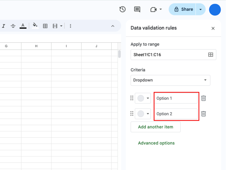The width and height of the screenshot is (226, 170).
Task: Toggle strikethrough formatting
Action: pos(13,26)
